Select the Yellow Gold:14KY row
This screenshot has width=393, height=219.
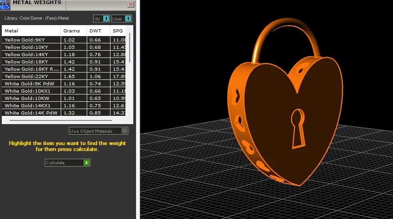[64, 54]
